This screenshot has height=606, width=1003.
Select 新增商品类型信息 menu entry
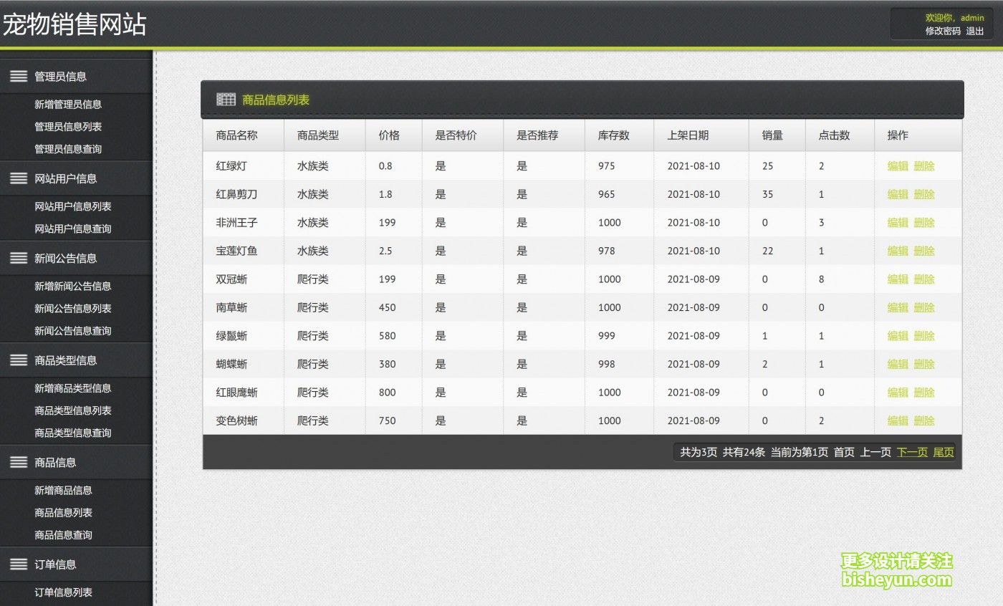click(x=73, y=388)
